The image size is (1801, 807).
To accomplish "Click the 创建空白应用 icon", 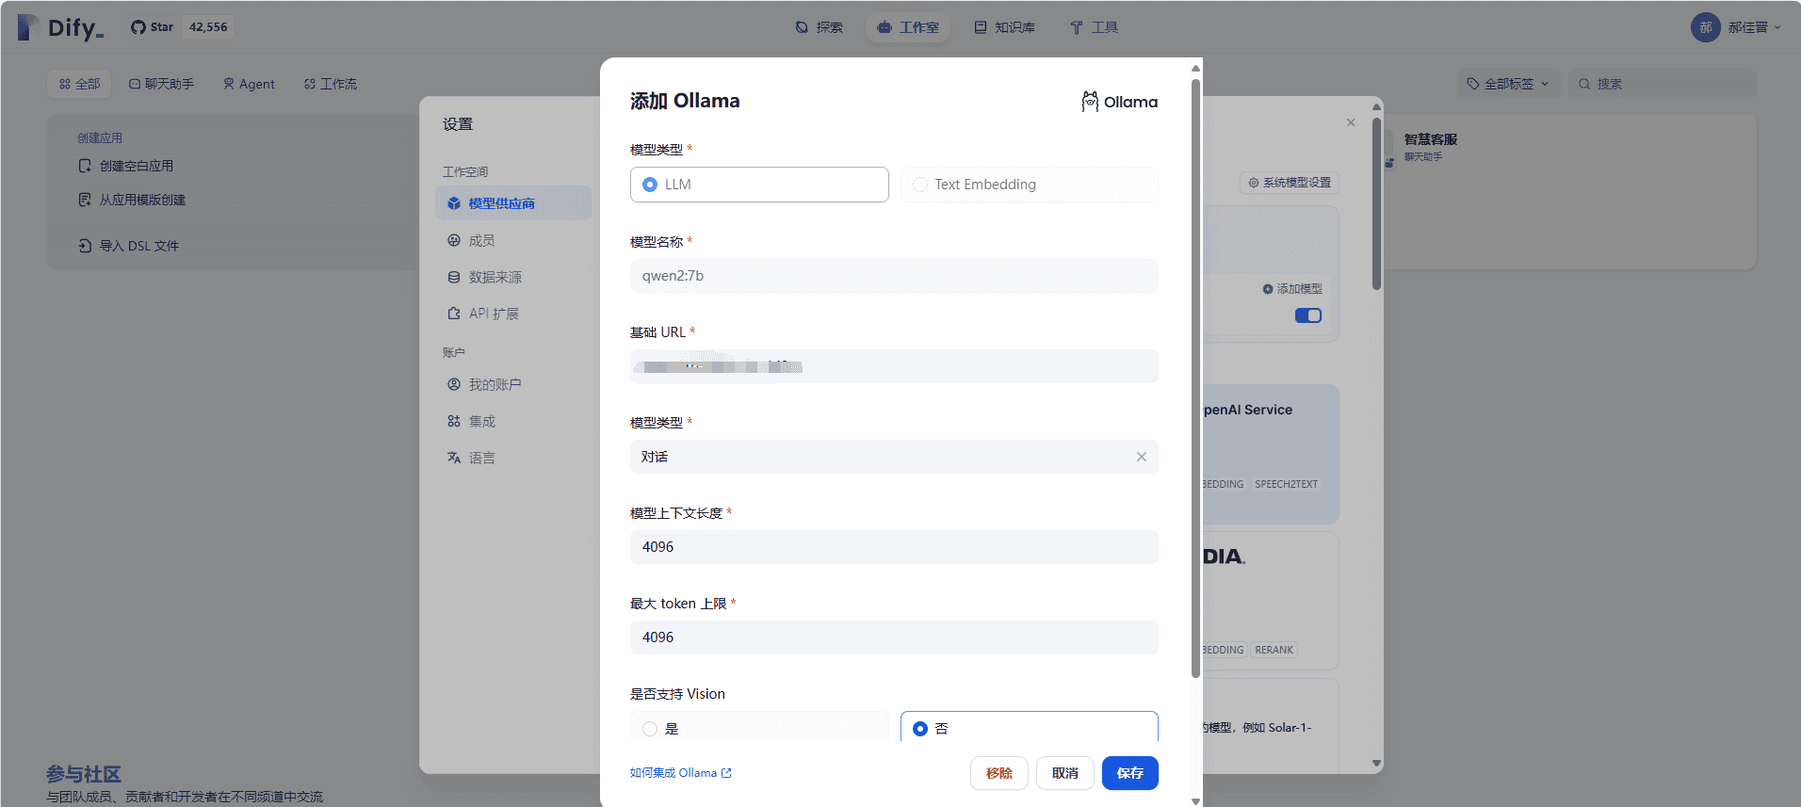I will point(85,166).
